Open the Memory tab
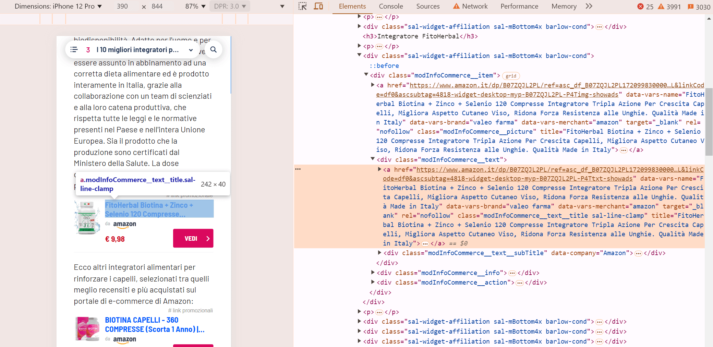 [x=564, y=6]
